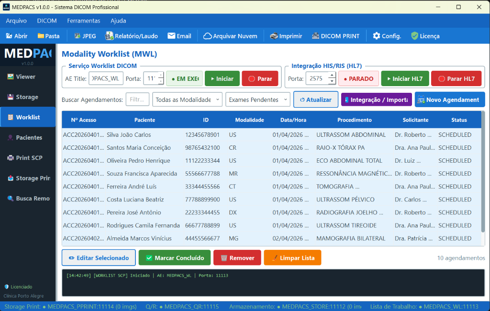Click HL7 Porta field showing 2575
The image size is (490, 311).
pyautogui.click(x=317, y=78)
